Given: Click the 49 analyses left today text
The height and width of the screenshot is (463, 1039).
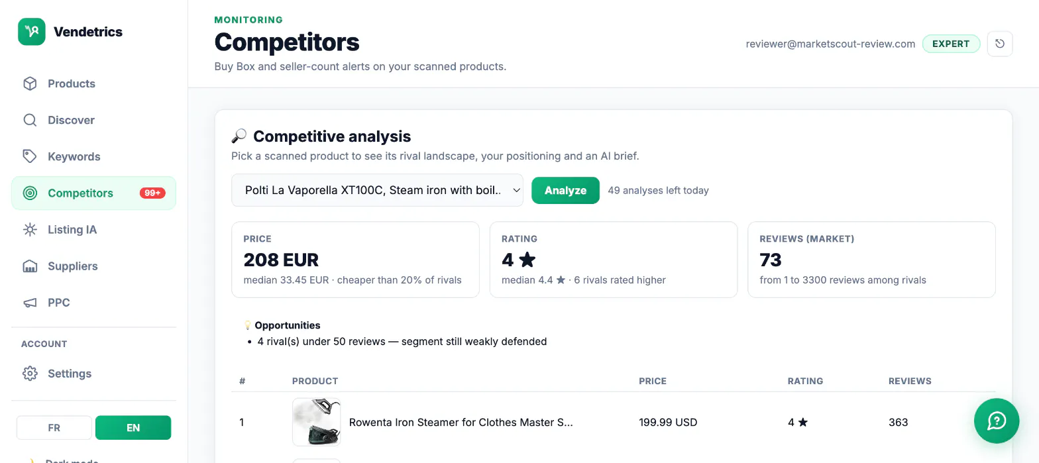Looking at the screenshot, I should 658,190.
